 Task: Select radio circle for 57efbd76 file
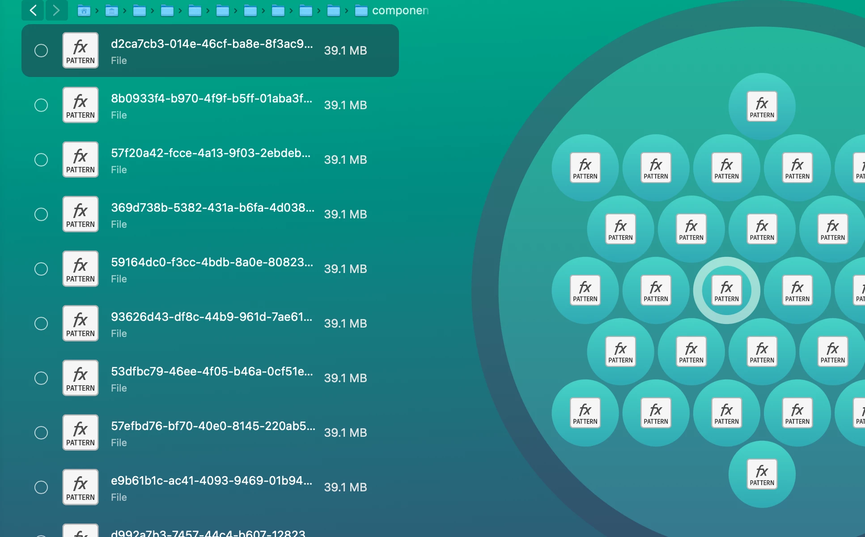pos(41,433)
